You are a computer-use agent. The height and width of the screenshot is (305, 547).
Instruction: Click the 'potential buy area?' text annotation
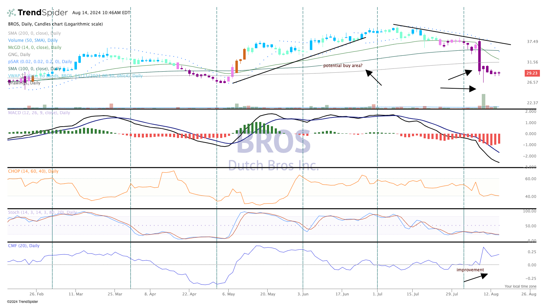pyautogui.click(x=343, y=66)
